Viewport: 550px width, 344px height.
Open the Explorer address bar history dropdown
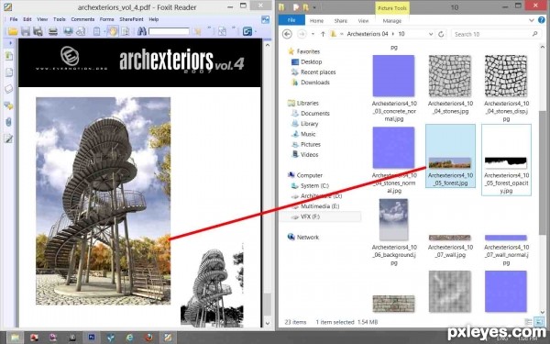click(x=431, y=34)
